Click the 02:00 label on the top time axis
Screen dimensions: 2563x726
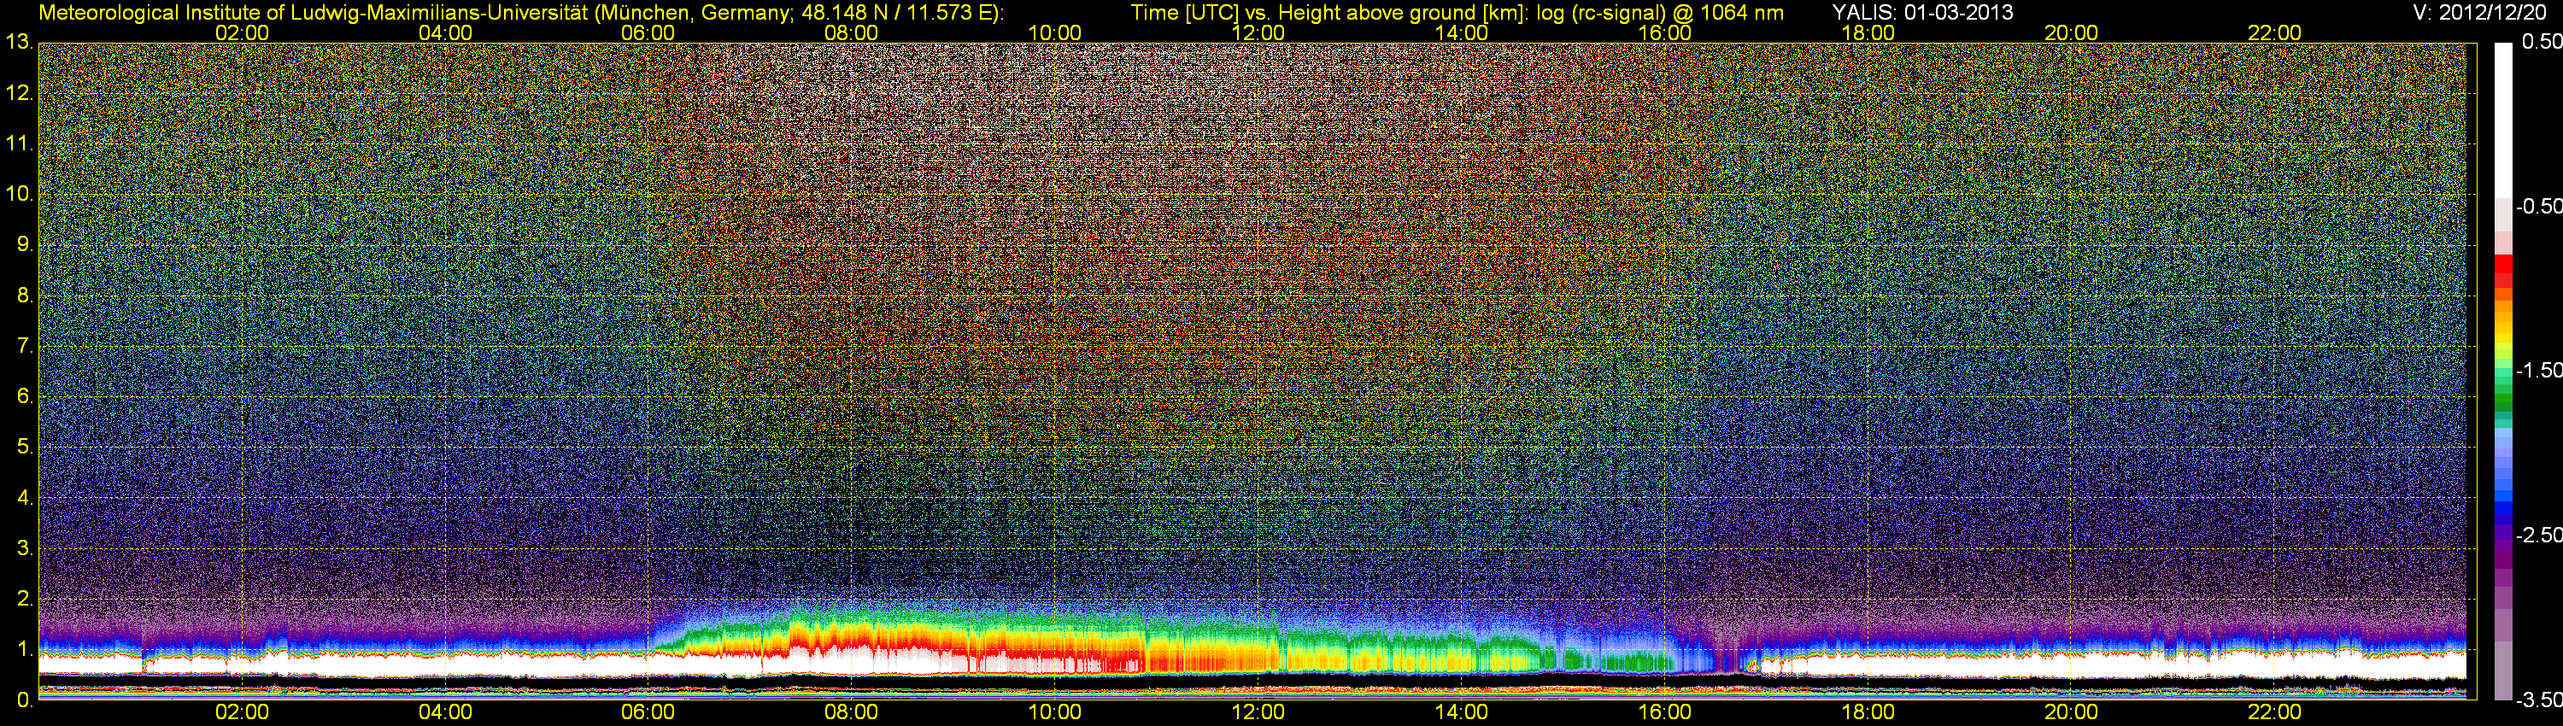point(242,32)
